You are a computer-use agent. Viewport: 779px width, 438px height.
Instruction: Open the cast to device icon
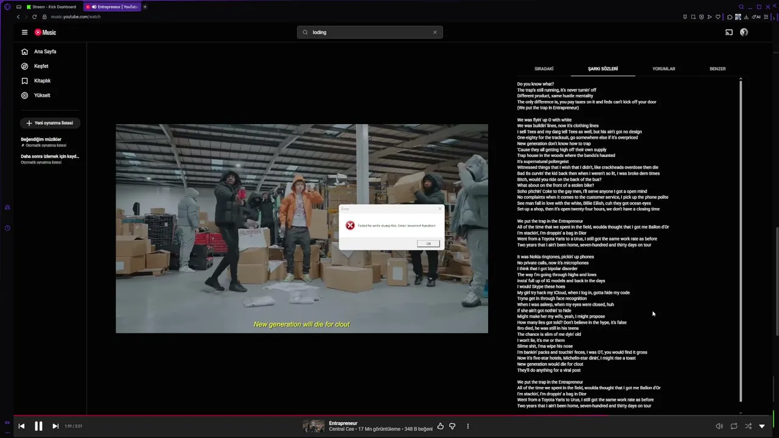728,32
